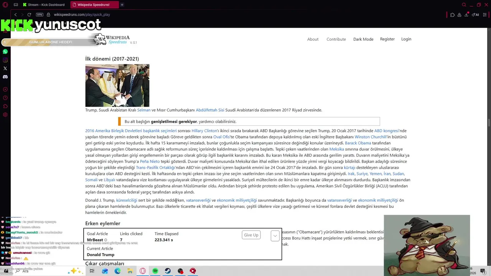The image size is (491, 276).
Task: Click the Trump Riyadh summit photo
Action: [x=117, y=85]
